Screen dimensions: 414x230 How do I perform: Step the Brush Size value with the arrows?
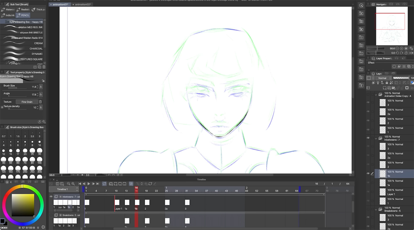pos(37,87)
